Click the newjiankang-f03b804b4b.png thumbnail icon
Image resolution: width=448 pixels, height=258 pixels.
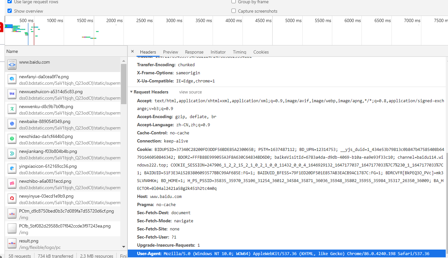[12, 154]
